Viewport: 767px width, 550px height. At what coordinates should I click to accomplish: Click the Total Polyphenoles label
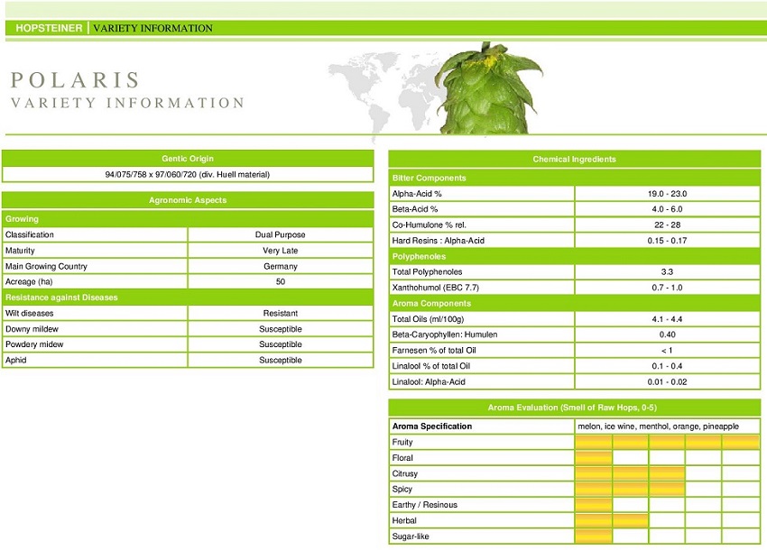point(427,271)
